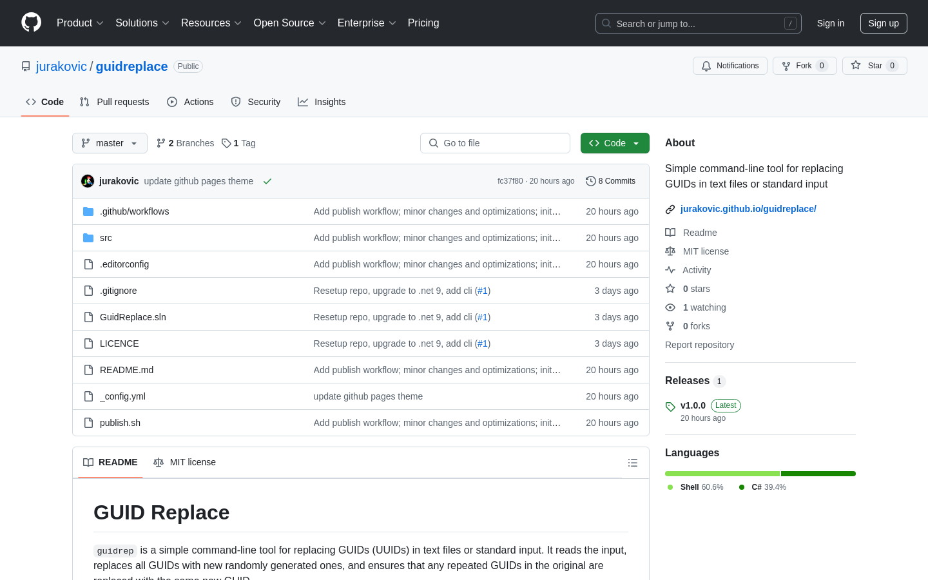Click the folder icon for .github/workflows
Image resolution: width=928 pixels, height=580 pixels.
[88, 211]
